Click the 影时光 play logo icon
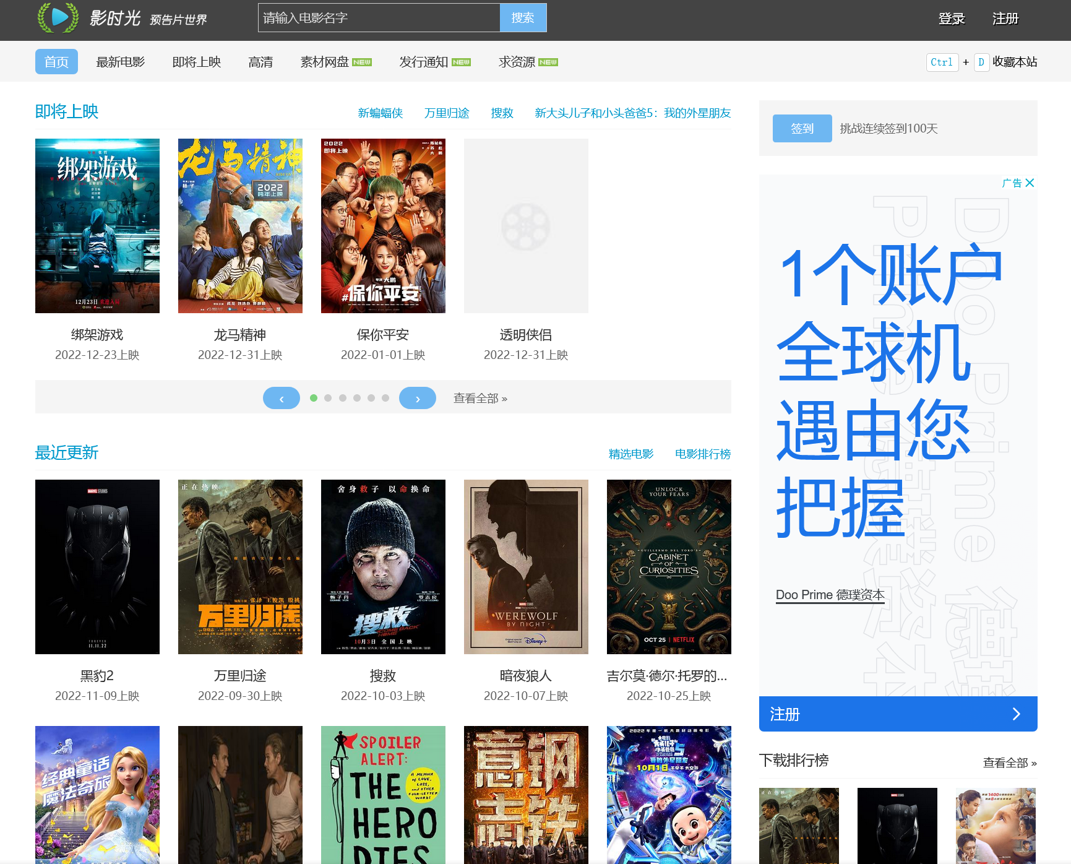This screenshot has height=864, width=1071. (59, 17)
